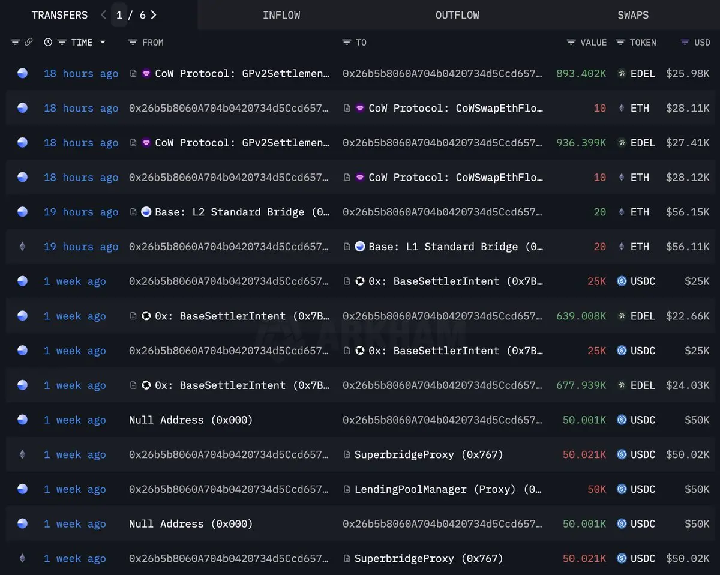Click the USD amount $22.66K
Screen dimensions: 720x575
(x=688, y=316)
